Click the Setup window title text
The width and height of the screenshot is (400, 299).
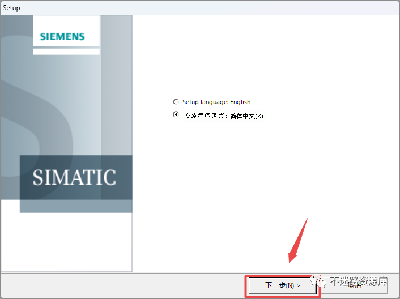[x=11, y=8]
